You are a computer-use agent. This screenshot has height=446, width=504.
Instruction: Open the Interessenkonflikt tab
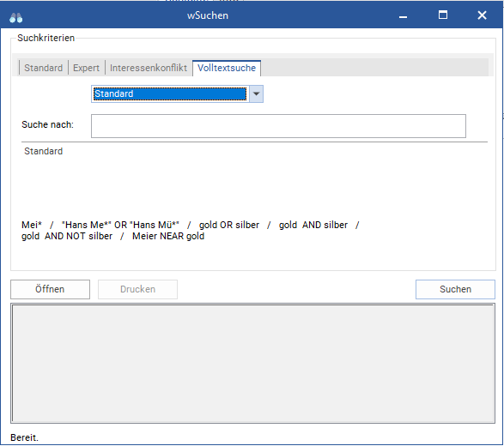click(149, 68)
